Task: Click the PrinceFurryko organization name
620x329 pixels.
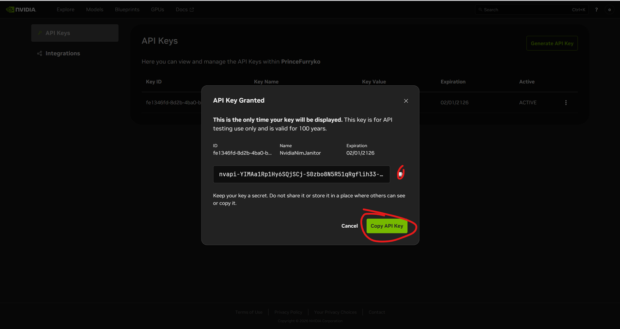Action: click(x=301, y=62)
